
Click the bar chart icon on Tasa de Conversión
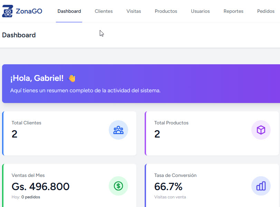(x=261, y=186)
